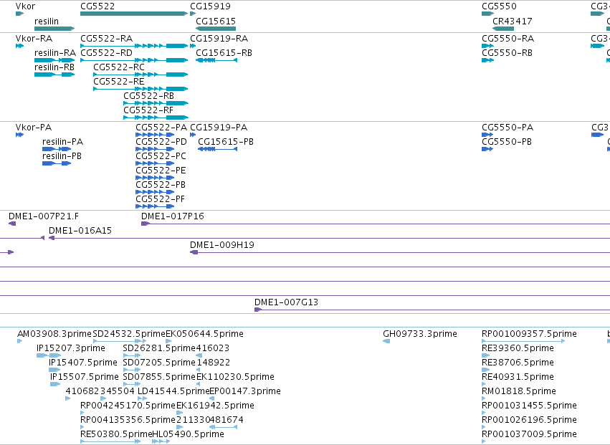The image size is (610, 445).
Task: Click EST RP001031455.5prime label
Action: coord(530,406)
